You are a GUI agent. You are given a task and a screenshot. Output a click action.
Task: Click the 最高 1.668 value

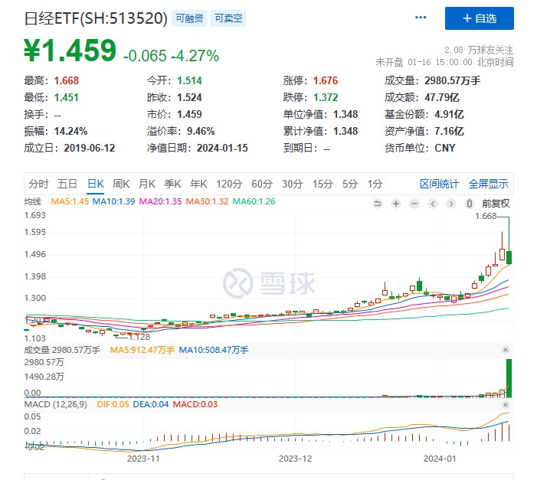click(67, 81)
